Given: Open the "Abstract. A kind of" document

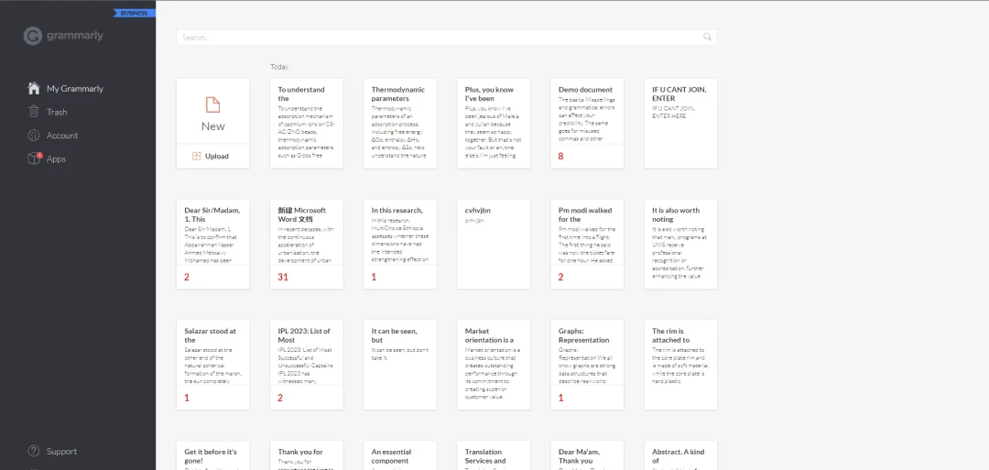Looking at the screenshot, I should (x=680, y=455).
